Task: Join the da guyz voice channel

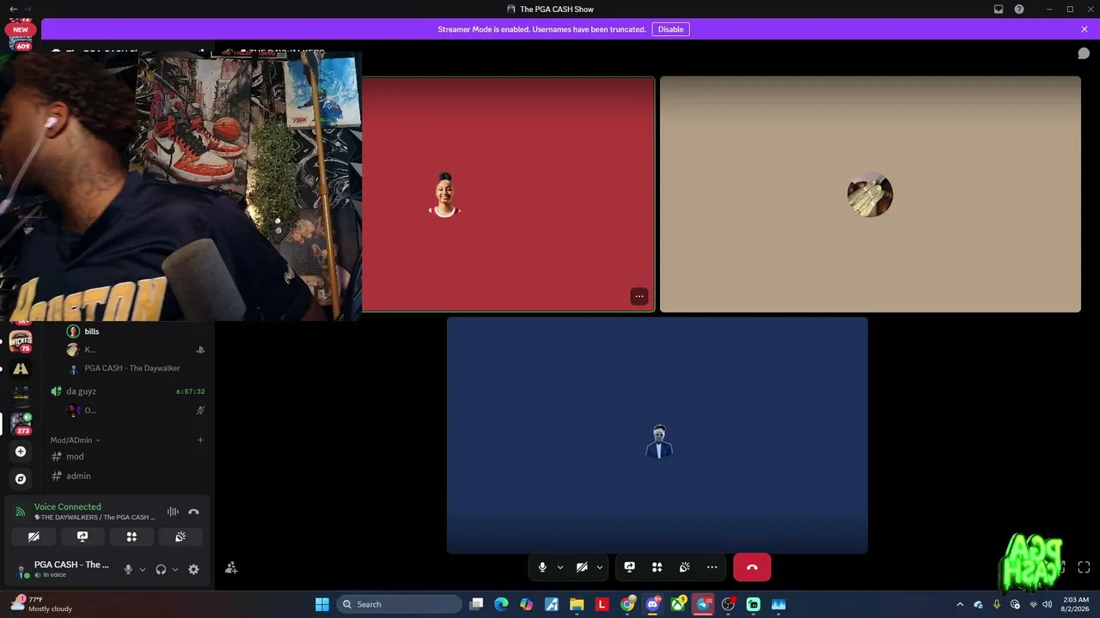Action: (x=82, y=391)
